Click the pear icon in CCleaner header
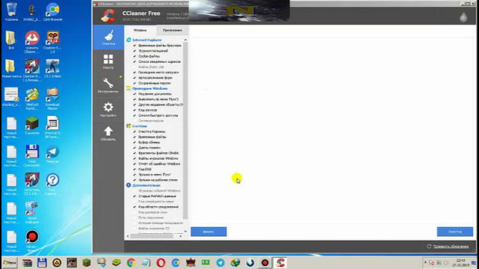Image resolution: width=479 pixels, height=269 pixels. [463, 16]
